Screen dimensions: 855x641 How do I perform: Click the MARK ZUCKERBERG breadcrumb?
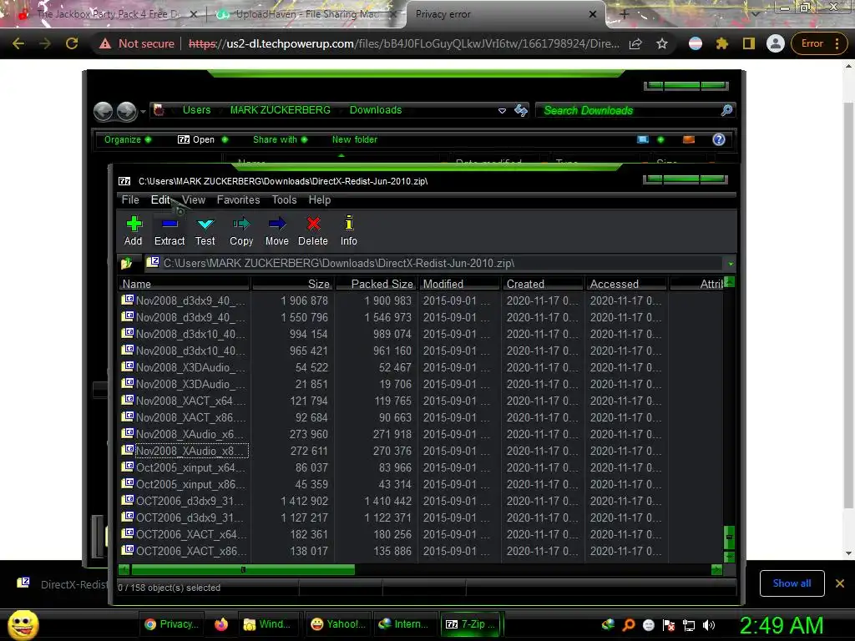click(281, 110)
